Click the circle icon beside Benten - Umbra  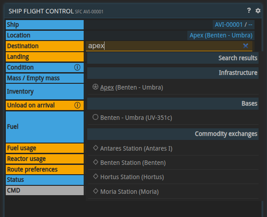point(95,117)
